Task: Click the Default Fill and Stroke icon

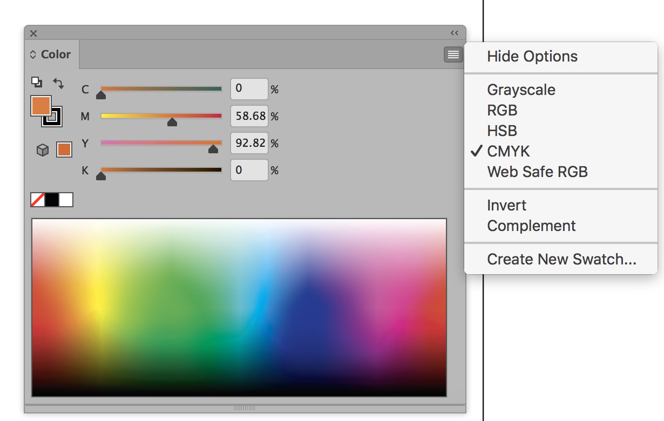Action: point(36,82)
